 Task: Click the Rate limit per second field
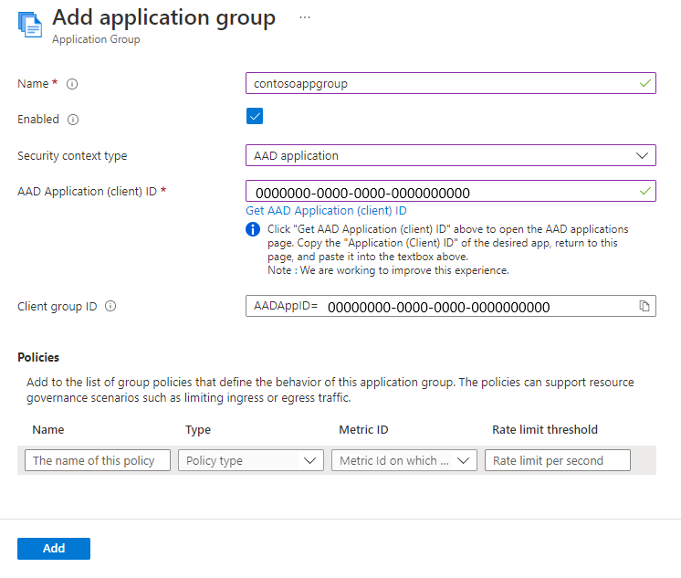pos(557,460)
